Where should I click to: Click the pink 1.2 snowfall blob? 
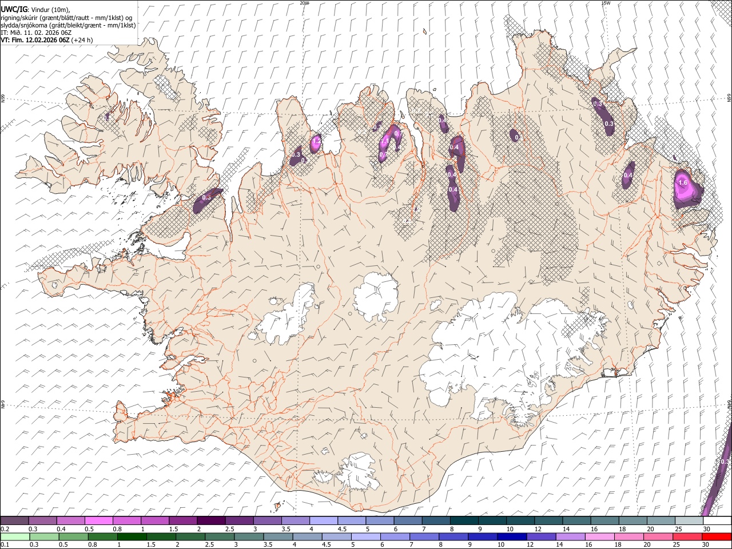coord(316,143)
